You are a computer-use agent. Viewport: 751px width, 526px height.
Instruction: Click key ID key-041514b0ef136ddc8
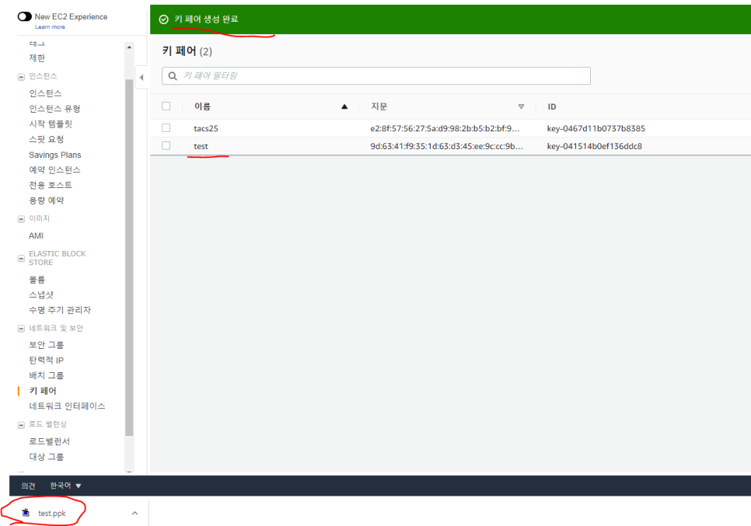(595, 146)
